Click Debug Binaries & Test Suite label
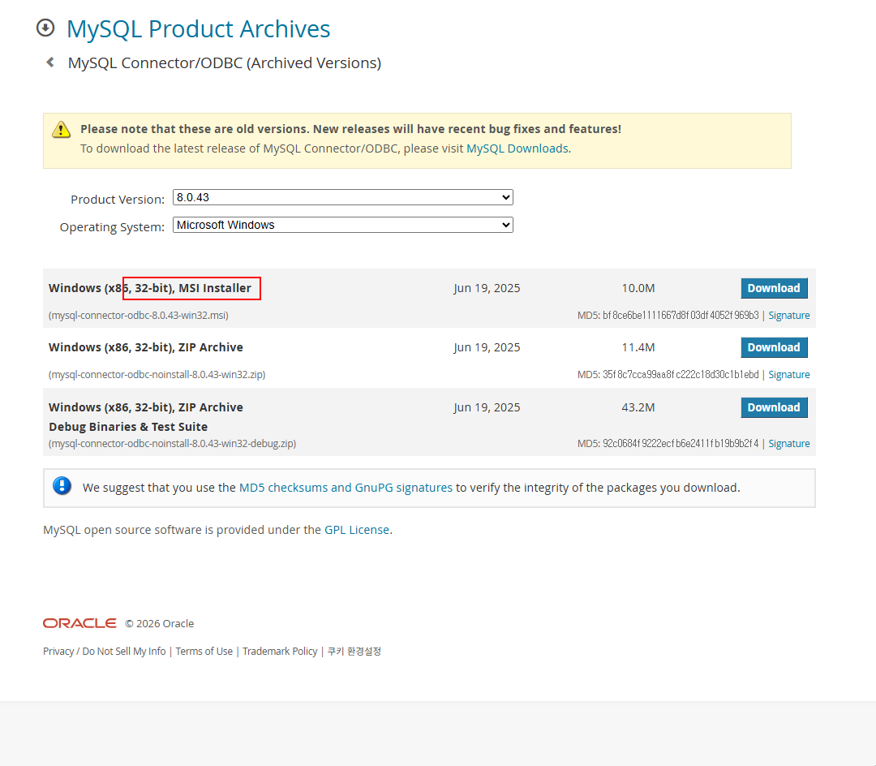 click(128, 427)
